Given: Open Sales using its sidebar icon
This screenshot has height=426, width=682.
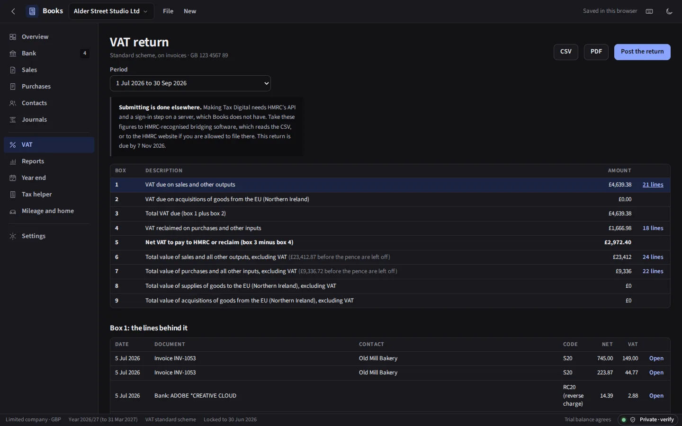Looking at the screenshot, I should [x=13, y=70].
